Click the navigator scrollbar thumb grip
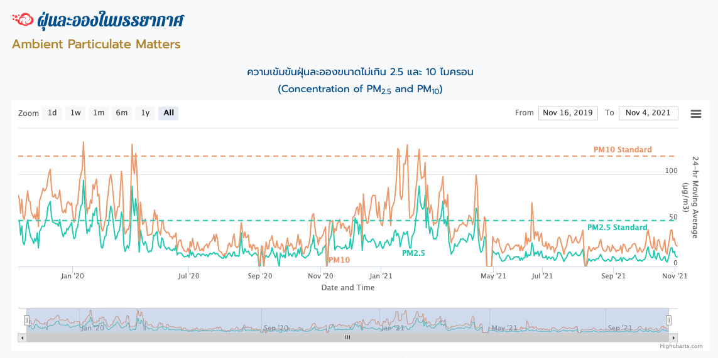This screenshot has height=358, width=718. [x=347, y=337]
